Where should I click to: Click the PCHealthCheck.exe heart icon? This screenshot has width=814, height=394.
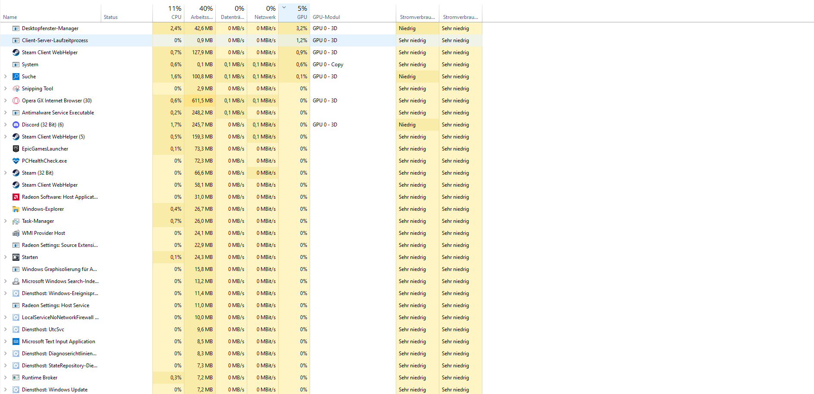click(x=16, y=161)
